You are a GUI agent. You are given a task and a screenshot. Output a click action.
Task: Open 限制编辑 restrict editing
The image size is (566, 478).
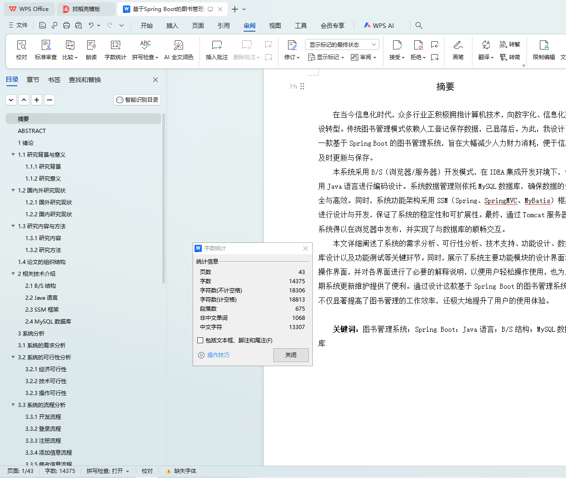point(544,50)
